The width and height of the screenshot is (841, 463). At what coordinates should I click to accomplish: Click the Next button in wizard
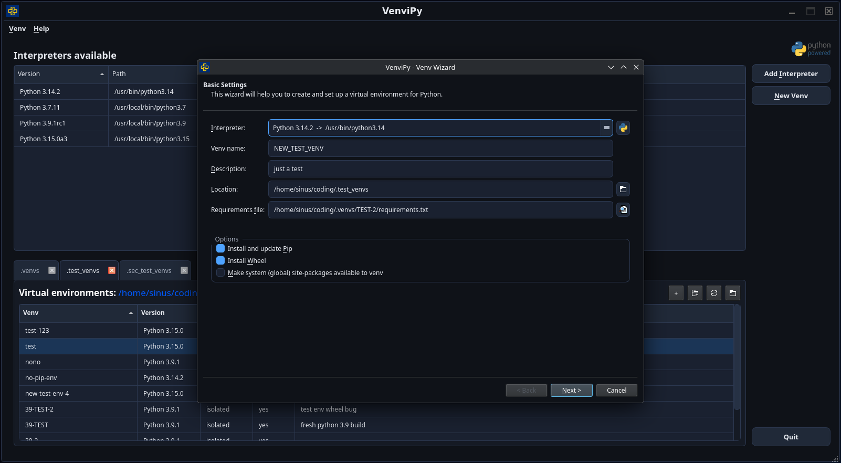coord(572,390)
